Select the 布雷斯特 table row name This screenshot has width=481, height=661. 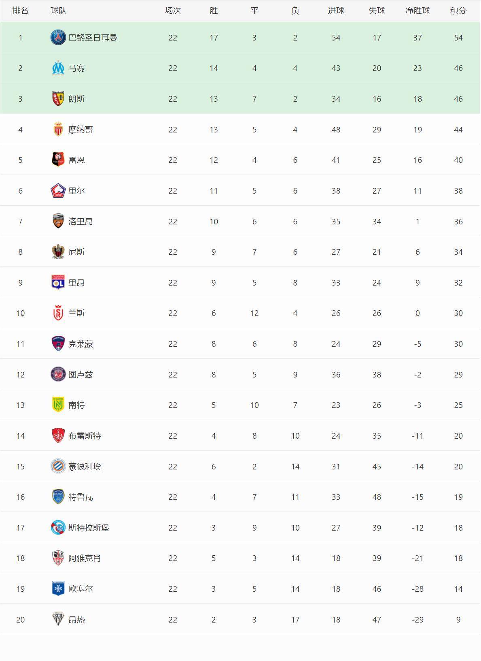tap(85, 436)
